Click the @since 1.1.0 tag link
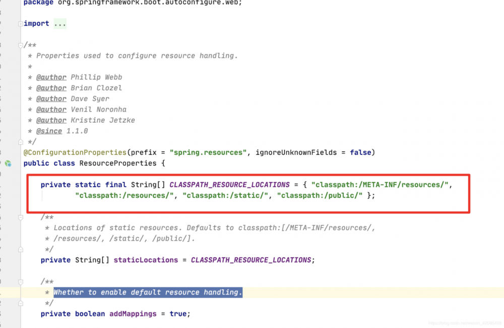The width and height of the screenshot is (504, 328). (x=49, y=131)
